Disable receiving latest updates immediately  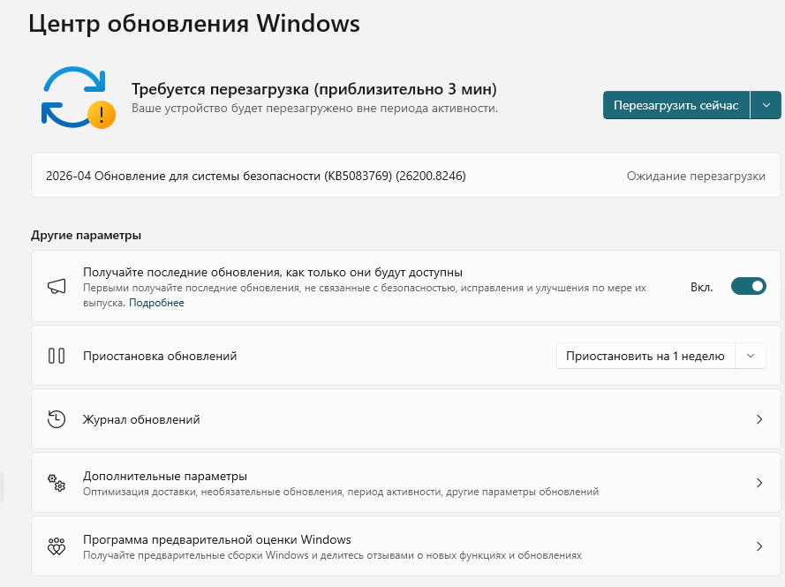click(x=748, y=286)
